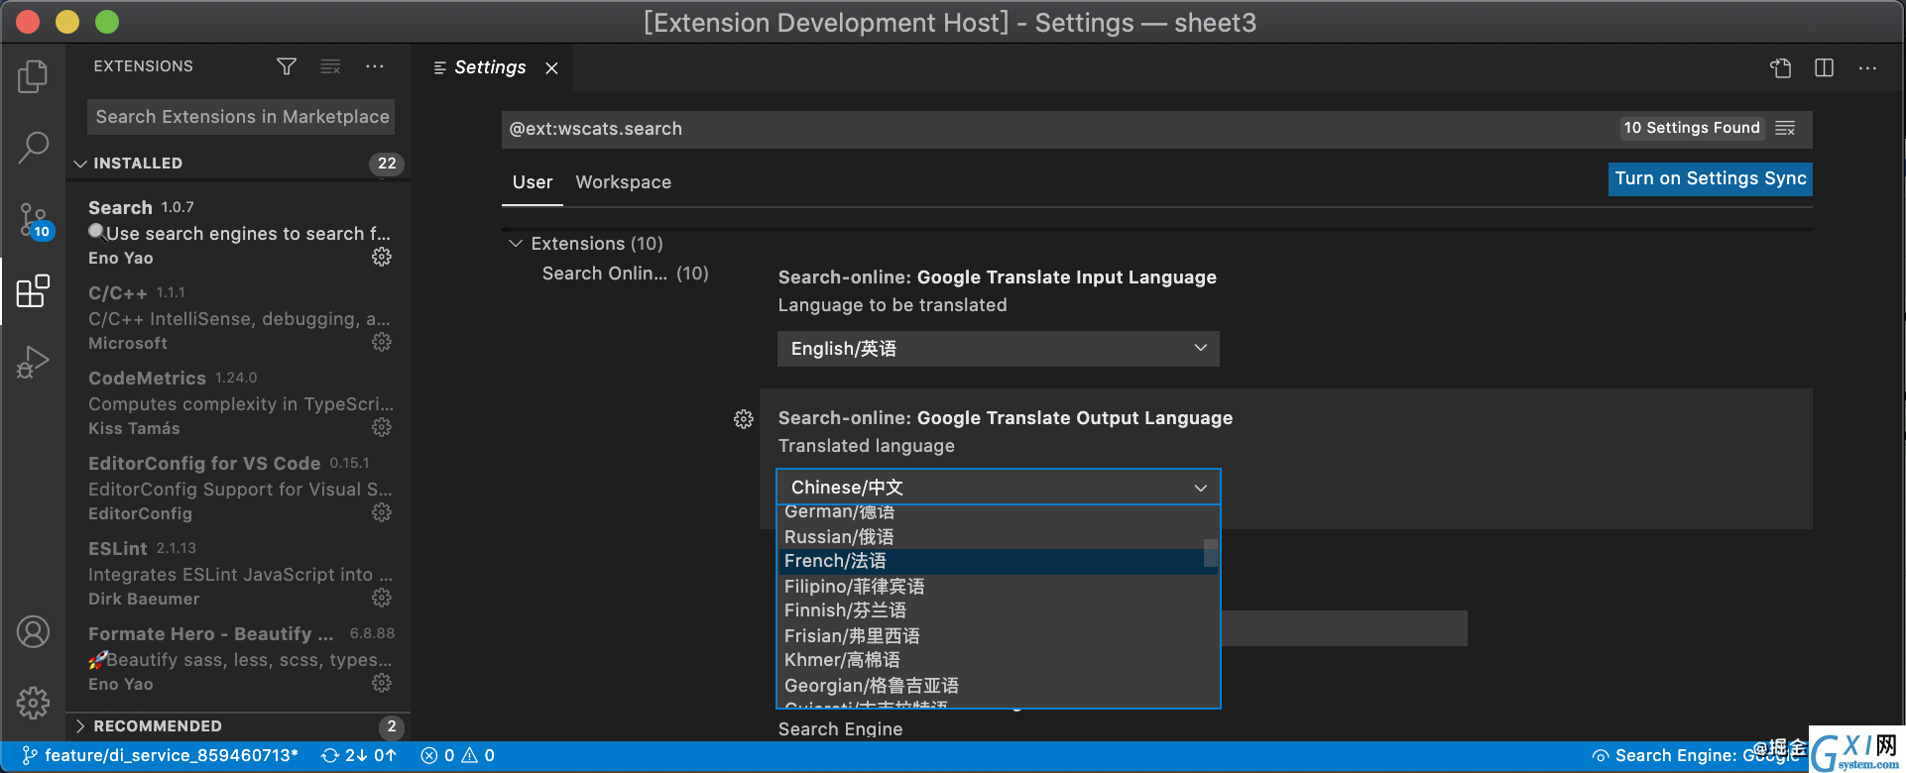Open the Extensions view icon

tap(33, 291)
